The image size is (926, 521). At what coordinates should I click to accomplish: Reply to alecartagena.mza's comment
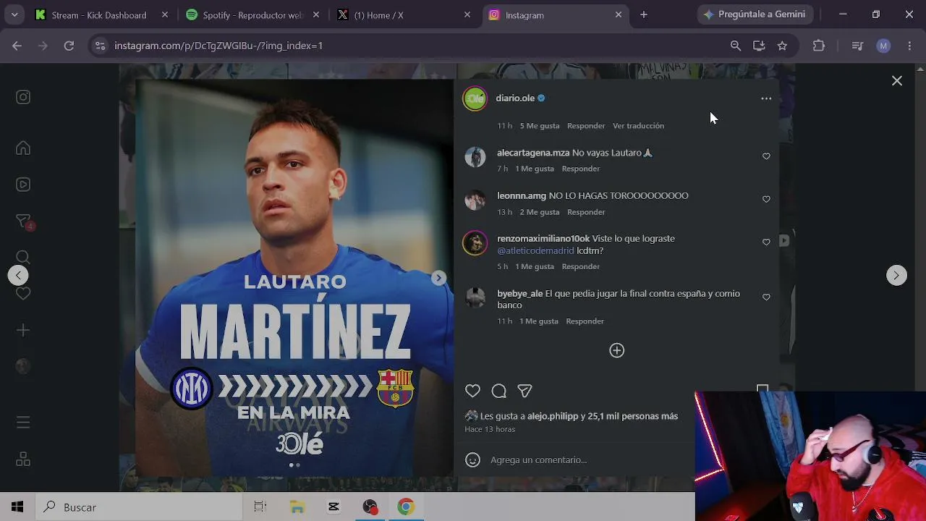[581, 169]
